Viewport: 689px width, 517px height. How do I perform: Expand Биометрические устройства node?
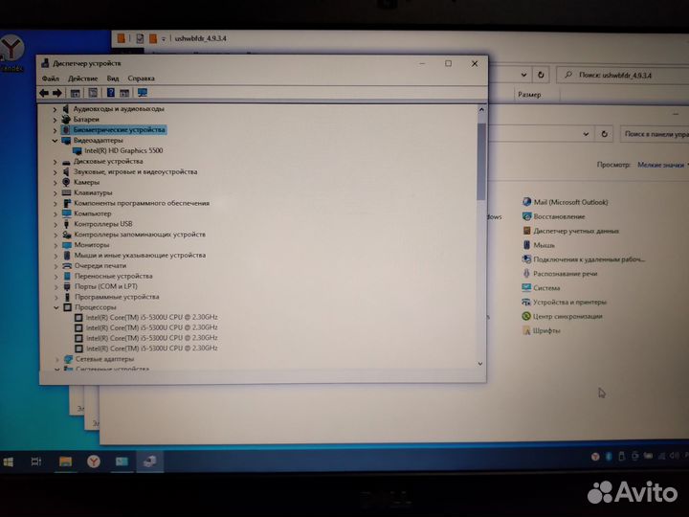coord(55,130)
